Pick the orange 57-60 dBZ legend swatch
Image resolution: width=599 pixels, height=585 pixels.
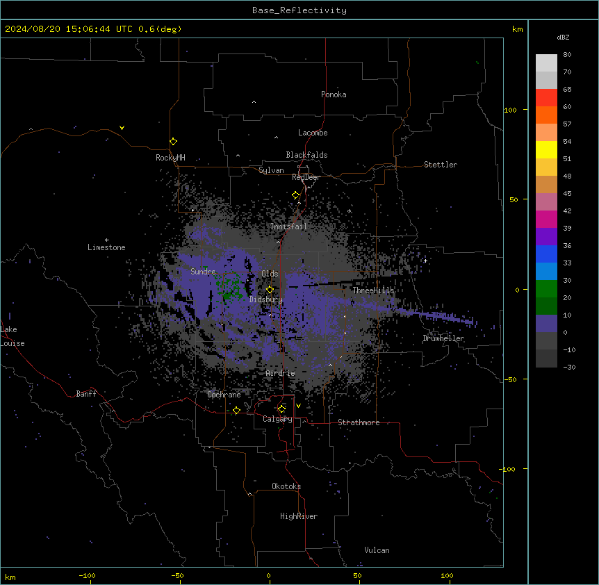[x=546, y=115]
